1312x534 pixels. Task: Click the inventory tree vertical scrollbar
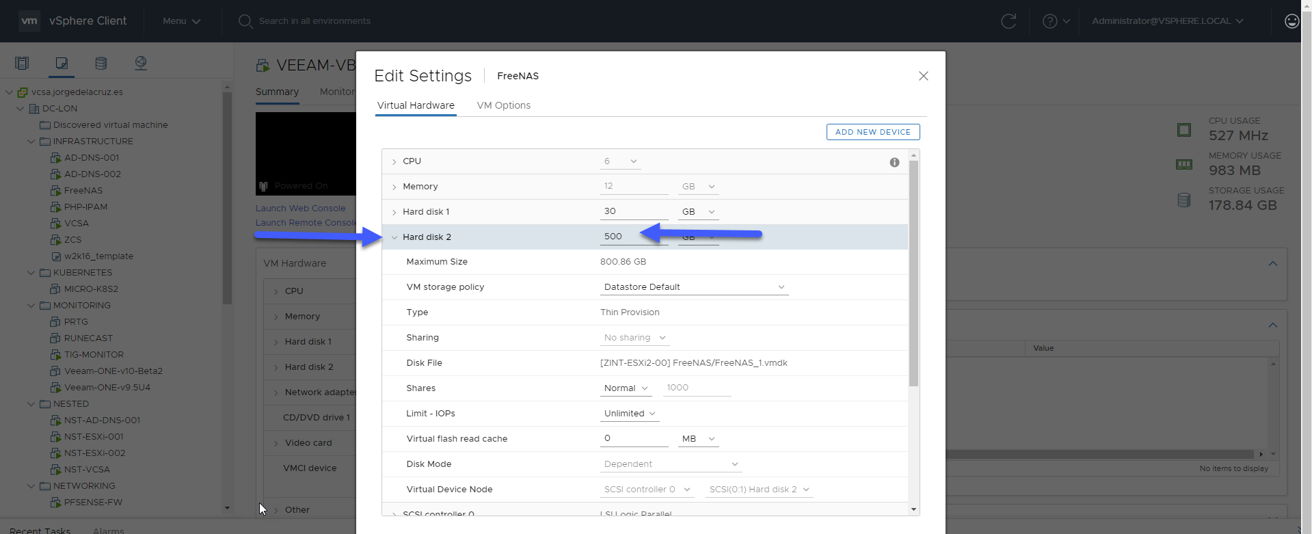click(x=227, y=198)
